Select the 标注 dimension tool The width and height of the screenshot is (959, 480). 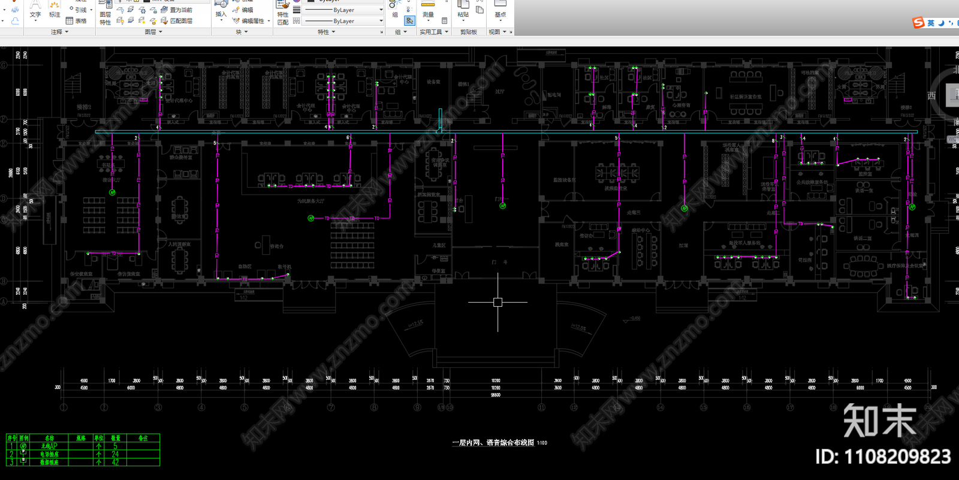point(55,9)
